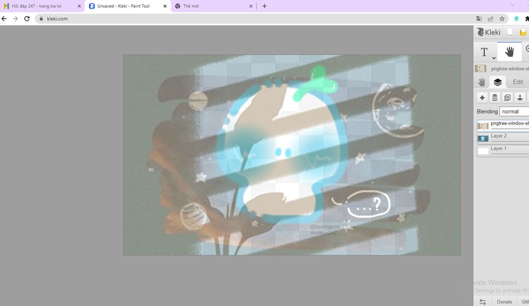Screen dimensions: 529x306
Task: Select Layer 1 in the layers list
Action: [x=503, y=151]
